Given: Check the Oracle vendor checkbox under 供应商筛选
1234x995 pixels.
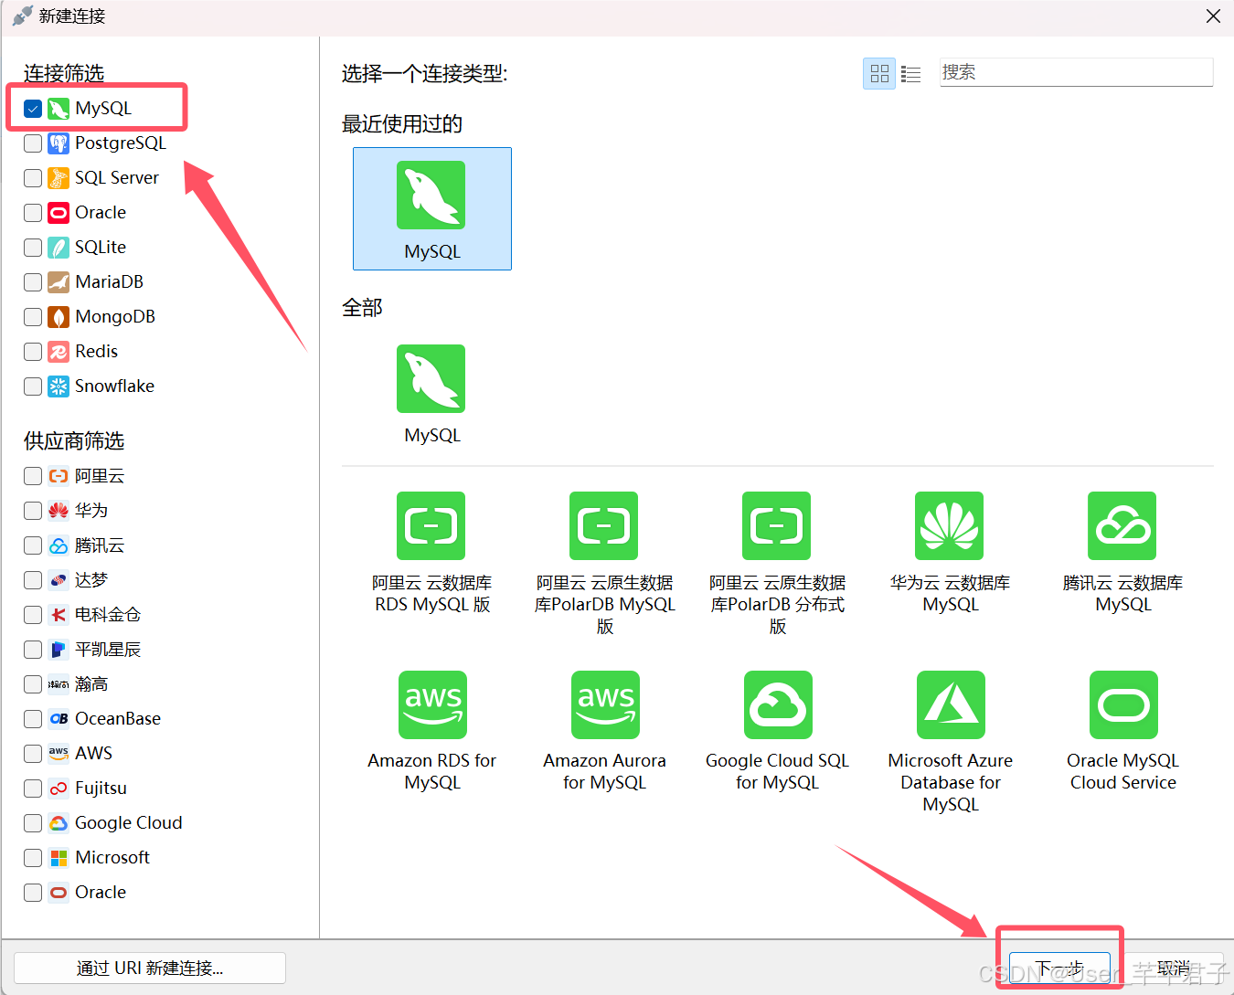Looking at the screenshot, I should click(x=33, y=893).
